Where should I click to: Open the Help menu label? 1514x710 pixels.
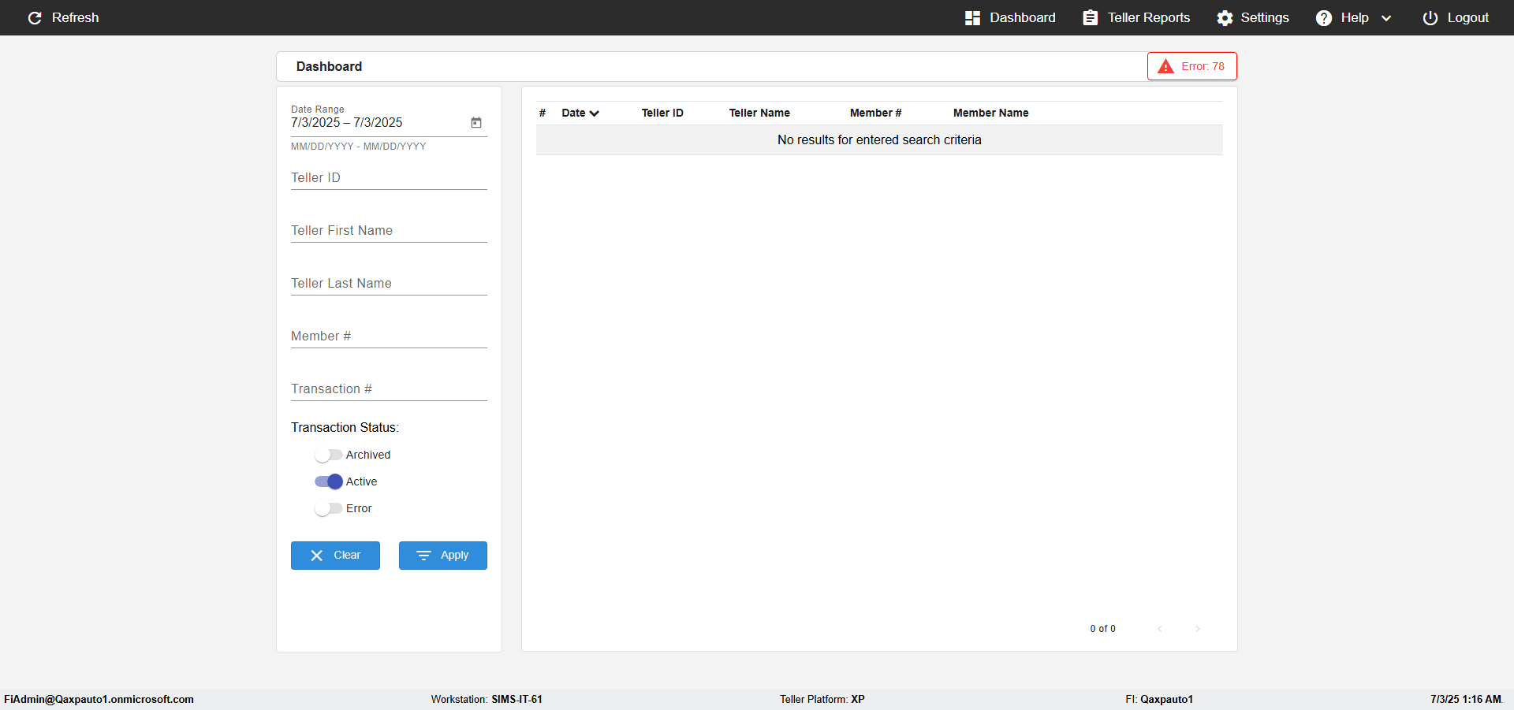pos(1355,17)
